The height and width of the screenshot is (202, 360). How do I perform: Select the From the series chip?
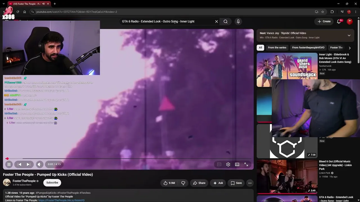(277, 48)
